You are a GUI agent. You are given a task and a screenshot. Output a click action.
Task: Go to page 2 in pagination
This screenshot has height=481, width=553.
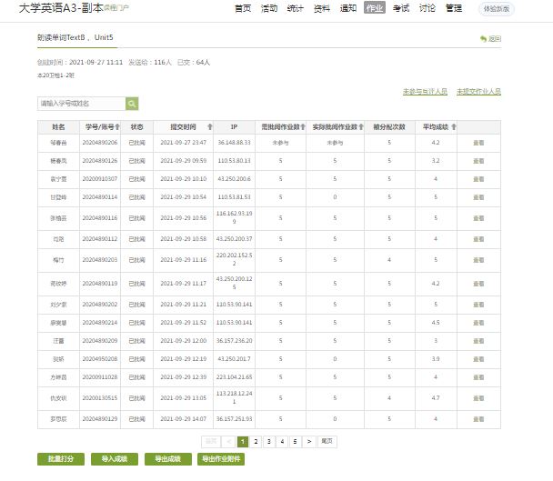coord(256,442)
